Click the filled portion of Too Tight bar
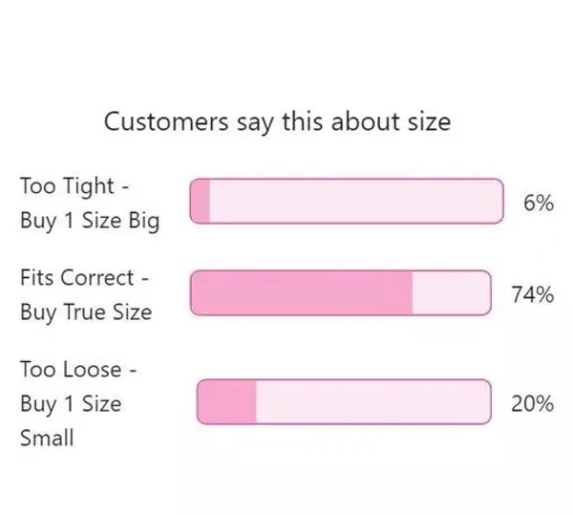 201,202
